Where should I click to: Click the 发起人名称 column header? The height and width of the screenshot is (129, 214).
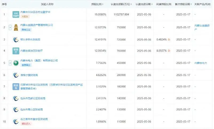coord(47,4)
